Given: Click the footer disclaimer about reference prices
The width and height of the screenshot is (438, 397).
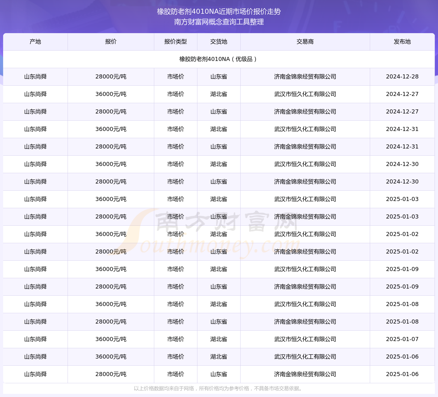Looking at the screenshot, I should (x=219, y=389).
